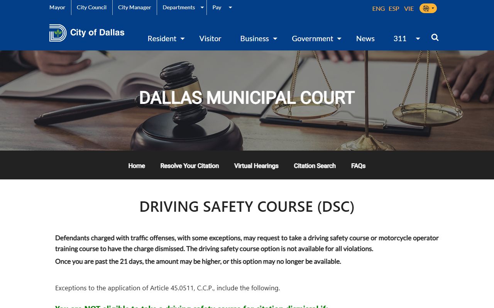Expand the Government menu arrow
The height and width of the screenshot is (308, 494).
point(339,38)
